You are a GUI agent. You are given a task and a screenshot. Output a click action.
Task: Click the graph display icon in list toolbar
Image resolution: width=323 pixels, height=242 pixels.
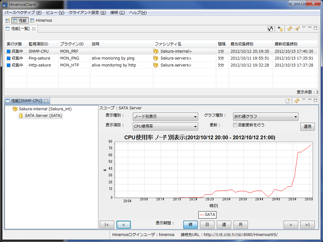pos(270,29)
